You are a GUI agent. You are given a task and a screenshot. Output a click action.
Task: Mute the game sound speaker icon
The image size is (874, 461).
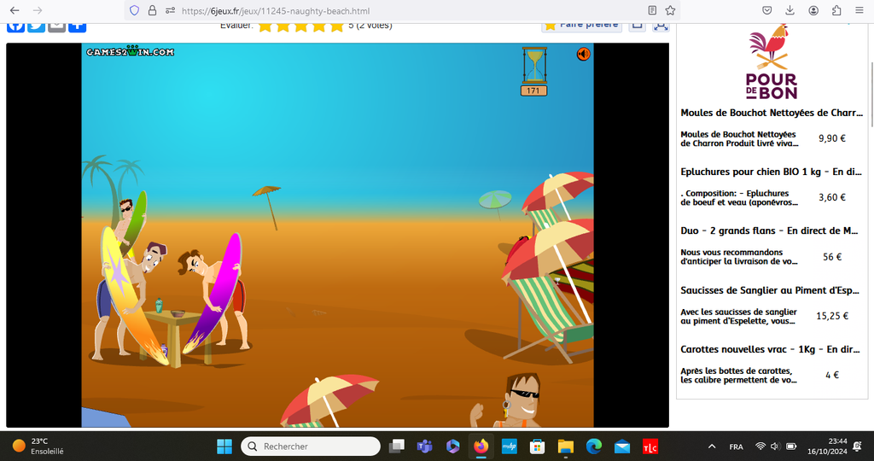tap(583, 54)
